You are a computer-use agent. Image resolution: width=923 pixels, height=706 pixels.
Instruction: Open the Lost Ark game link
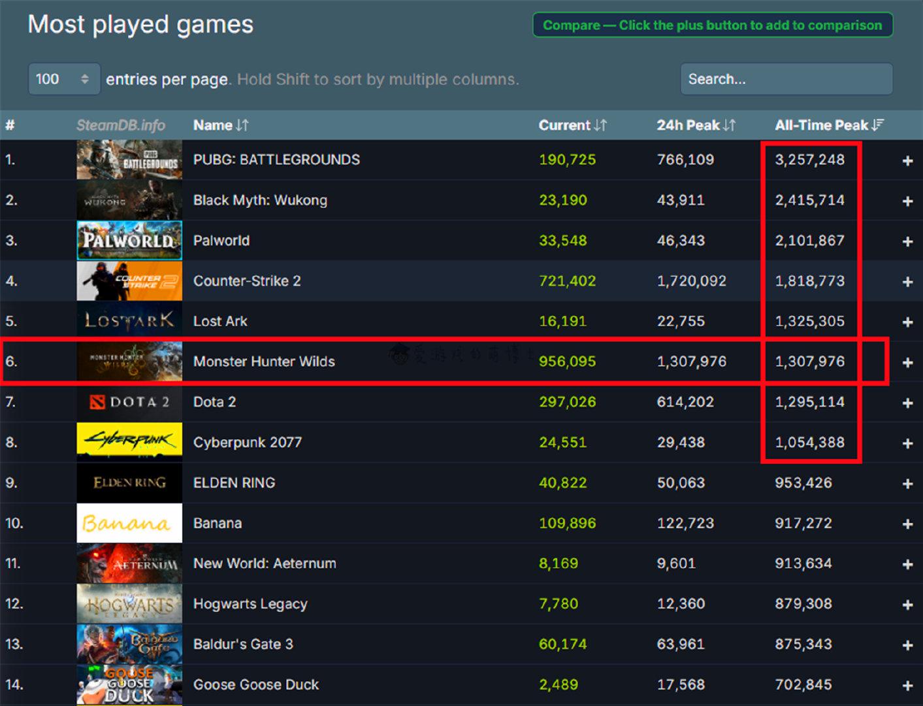pyautogui.click(x=220, y=322)
